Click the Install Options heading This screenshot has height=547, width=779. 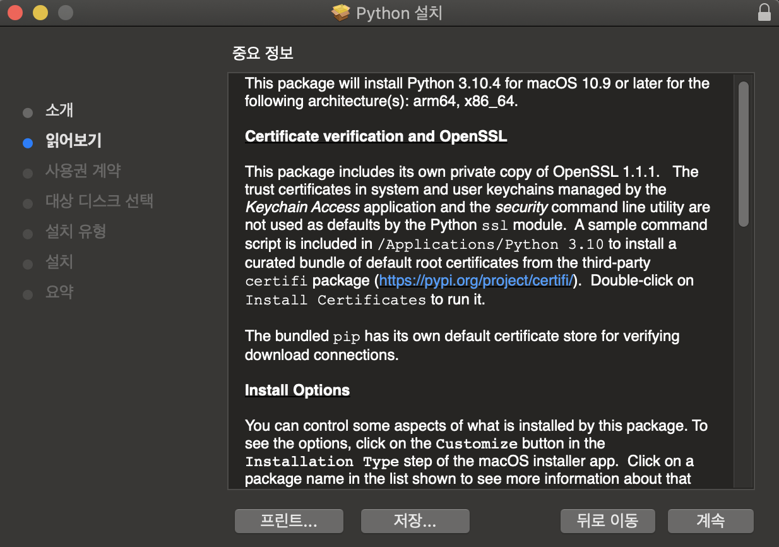point(297,390)
